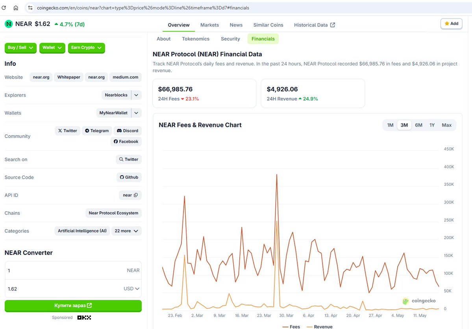Open the Github source code link
This screenshot has width=472, height=329.
pyautogui.click(x=129, y=177)
